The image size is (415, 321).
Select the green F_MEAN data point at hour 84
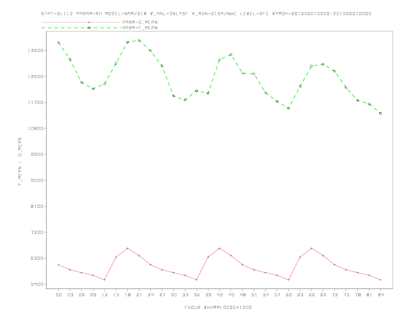point(380,113)
